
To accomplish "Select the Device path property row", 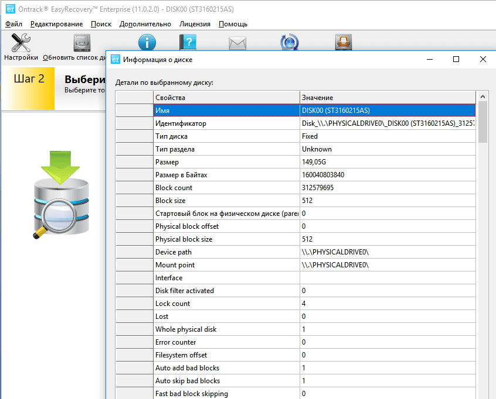I will click(x=226, y=252).
